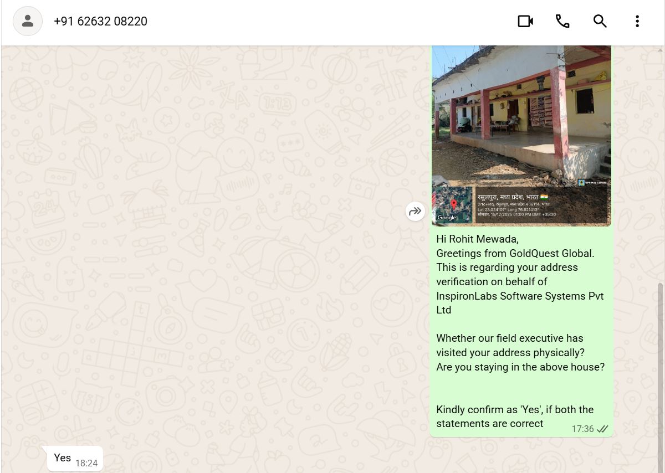This screenshot has width=665, height=473.
Task: Click the 18:24 timestamp on reply
Action: point(86,463)
